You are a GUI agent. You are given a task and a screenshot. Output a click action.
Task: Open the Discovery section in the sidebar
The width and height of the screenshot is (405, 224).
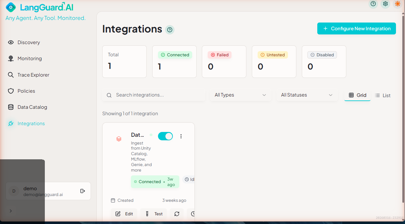tap(28, 42)
